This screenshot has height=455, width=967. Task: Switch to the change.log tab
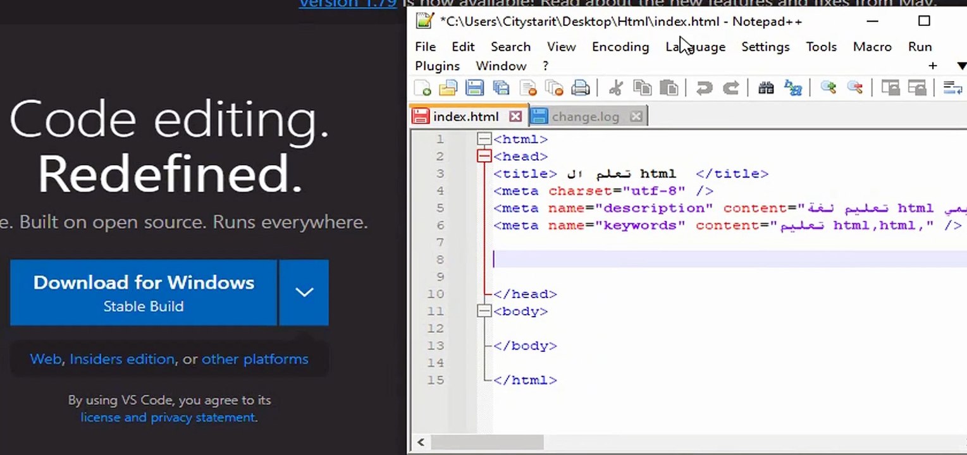tap(585, 116)
